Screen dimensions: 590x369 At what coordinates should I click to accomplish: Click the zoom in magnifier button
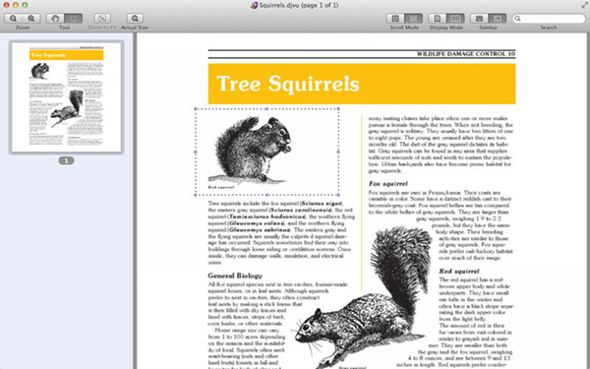[31, 18]
